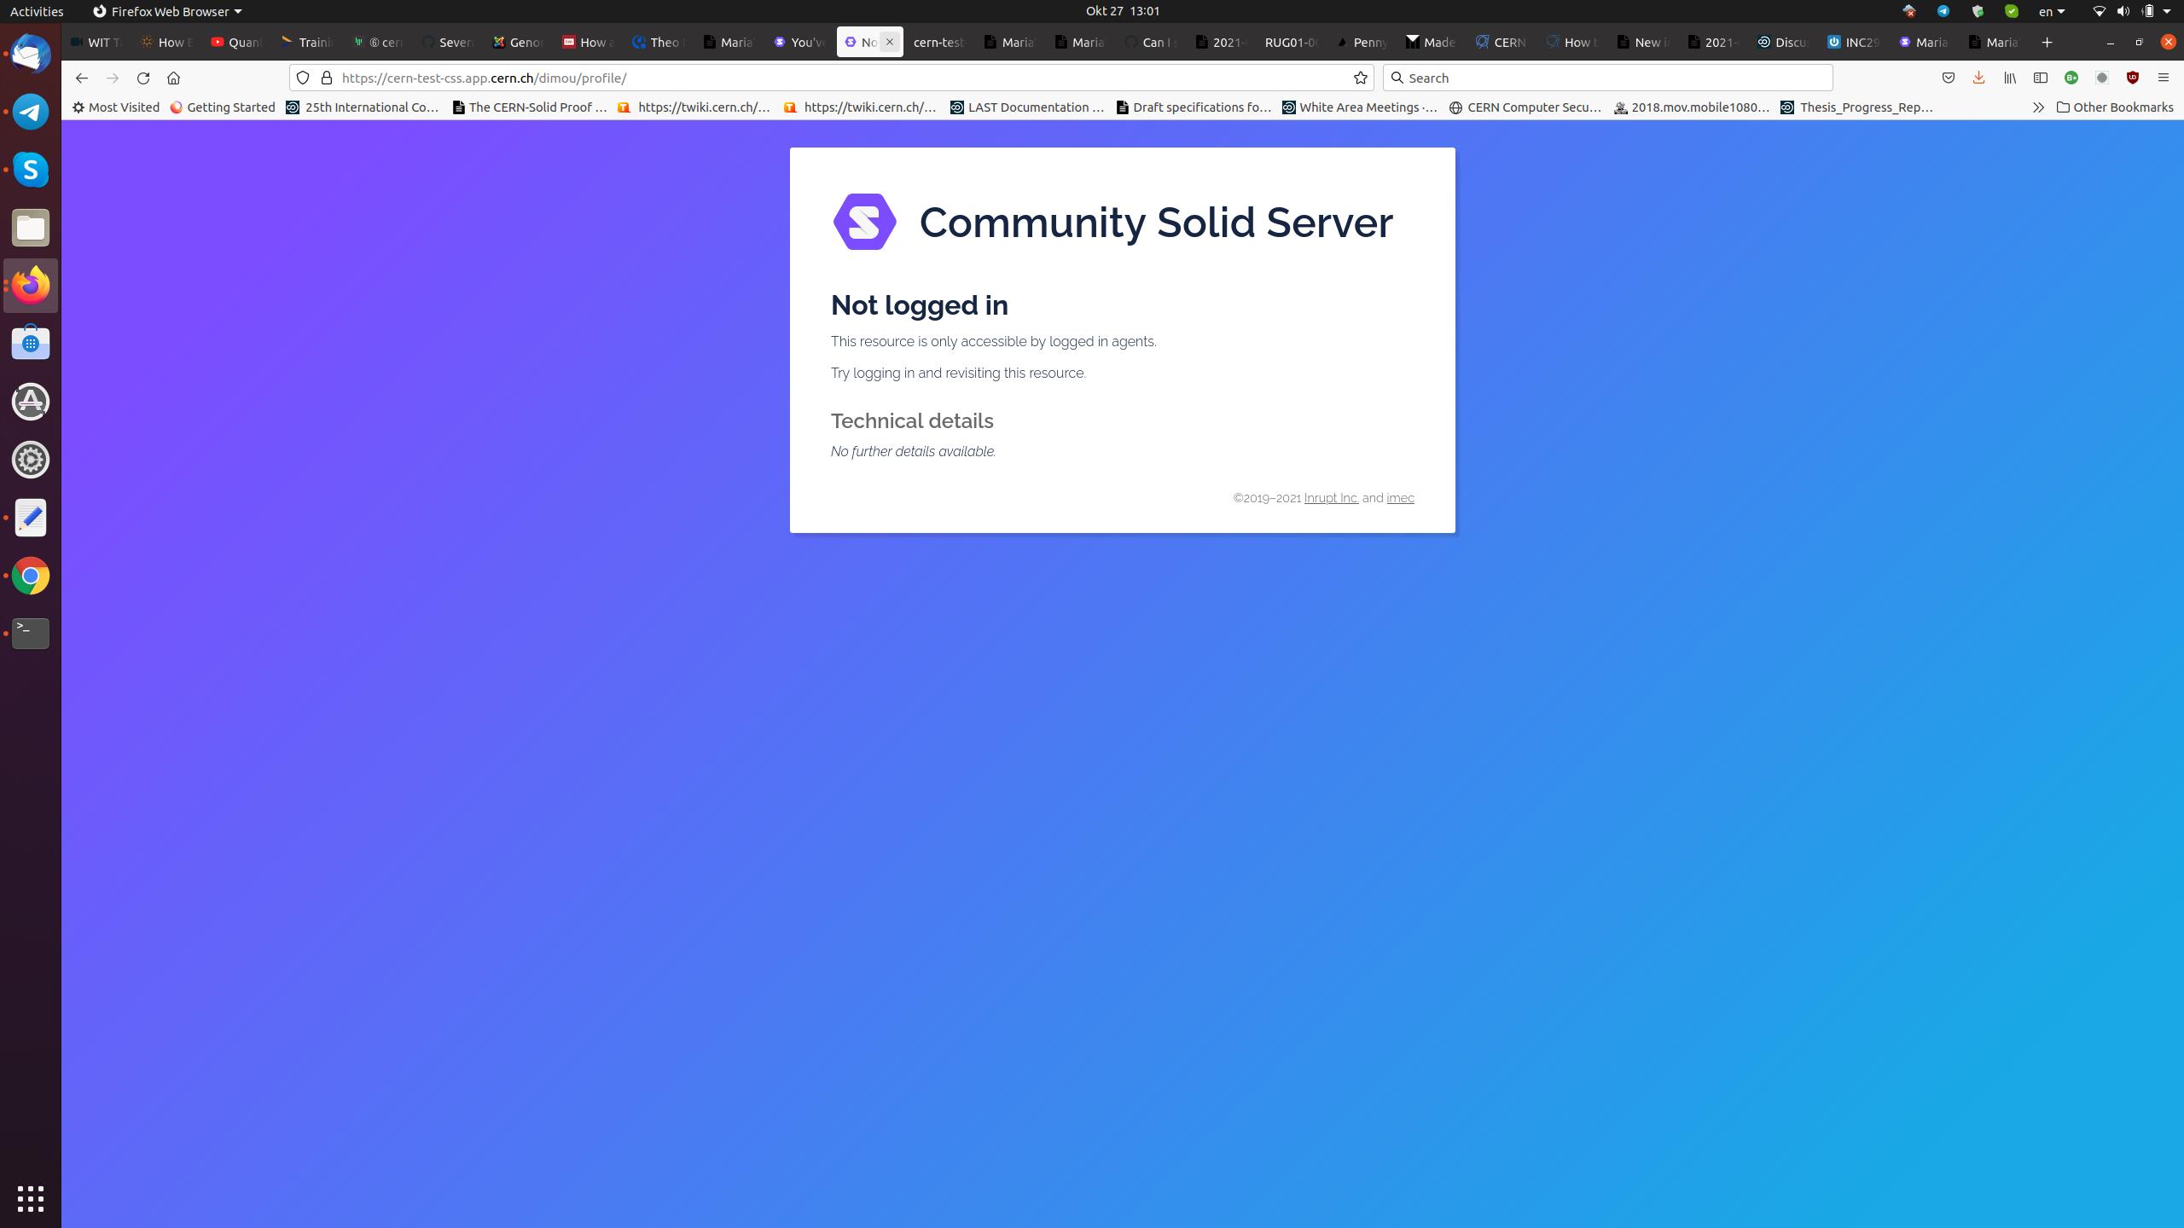The image size is (2184, 1228).
Task: Switch to the Discu tab
Action: click(1783, 42)
